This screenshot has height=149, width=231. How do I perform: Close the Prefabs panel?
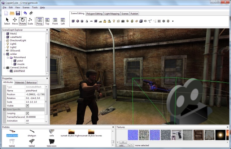[x=113, y=127]
